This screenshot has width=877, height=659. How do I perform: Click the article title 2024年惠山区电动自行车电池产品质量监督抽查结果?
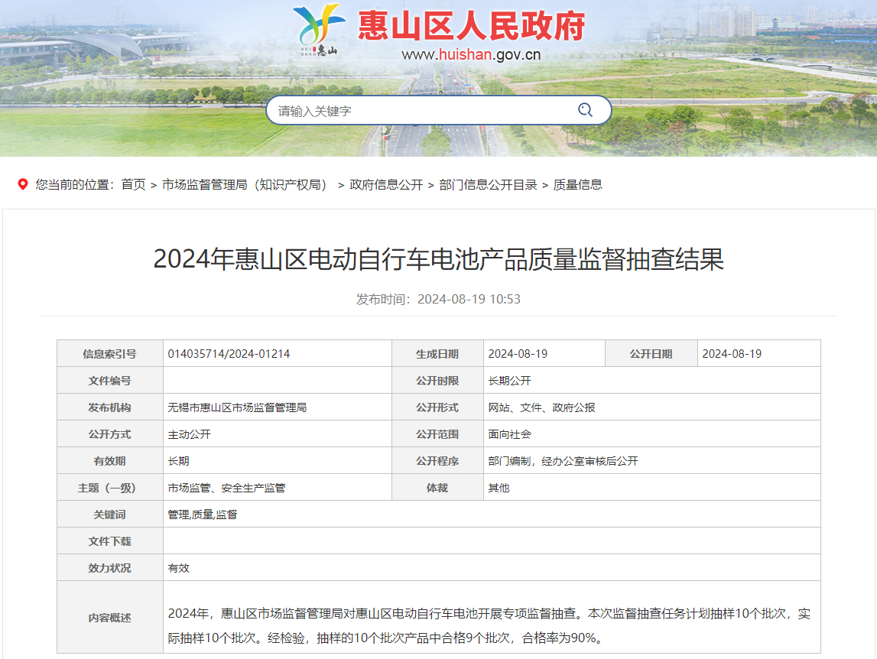(439, 259)
